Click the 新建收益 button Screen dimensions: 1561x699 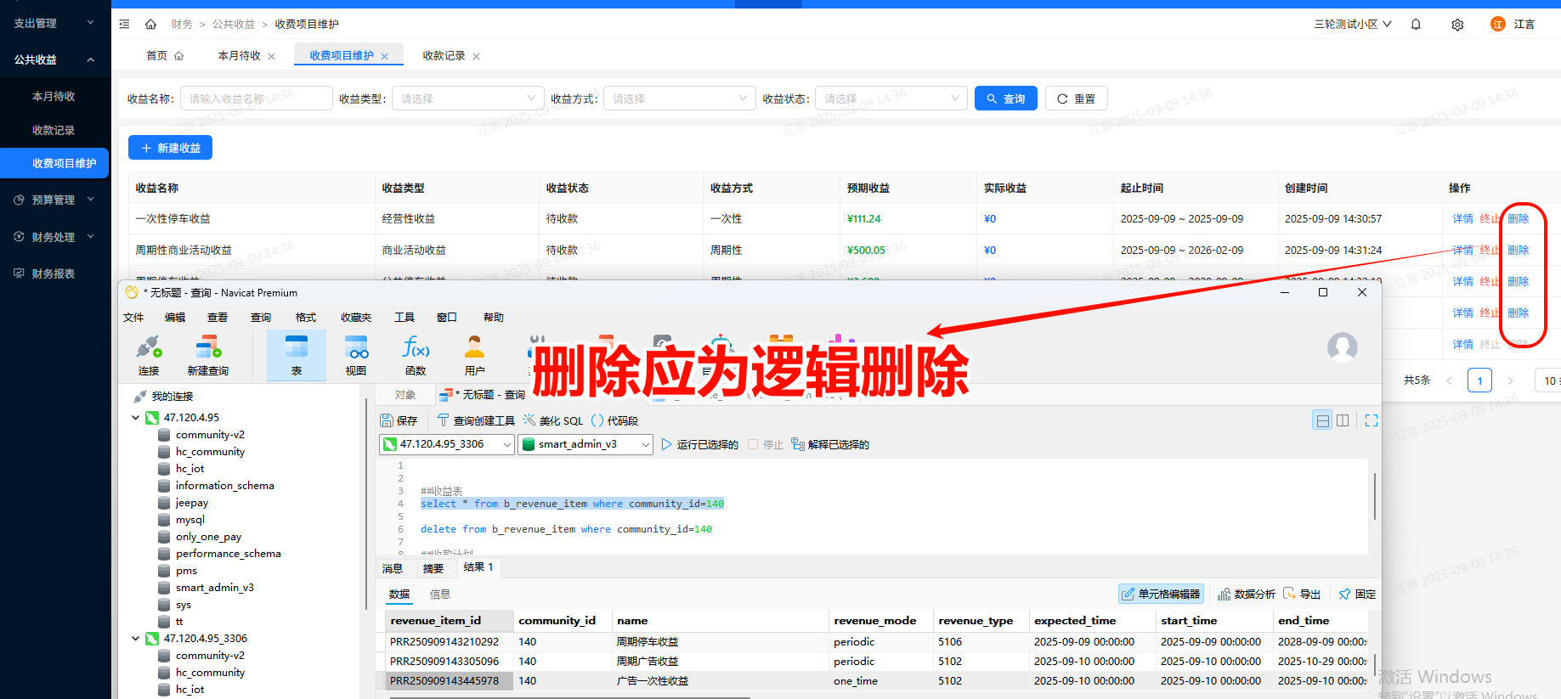pyautogui.click(x=170, y=148)
